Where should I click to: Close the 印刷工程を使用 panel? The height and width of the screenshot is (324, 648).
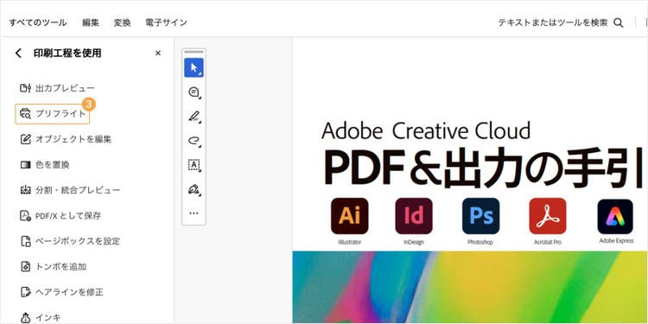158,53
